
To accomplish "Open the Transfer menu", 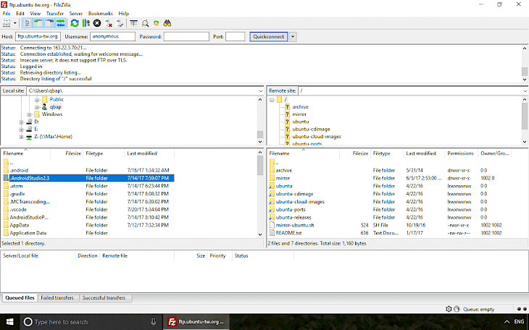I will click(55, 14).
